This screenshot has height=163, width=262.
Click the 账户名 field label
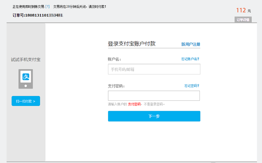[115, 60]
